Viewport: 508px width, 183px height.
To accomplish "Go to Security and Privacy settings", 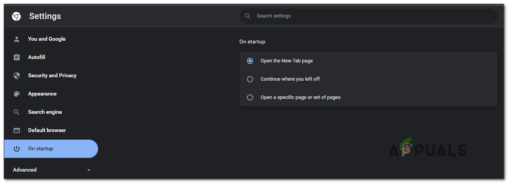I will coord(52,76).
